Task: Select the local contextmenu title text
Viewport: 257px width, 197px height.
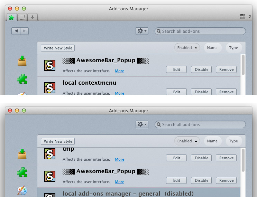Action: 89,83
